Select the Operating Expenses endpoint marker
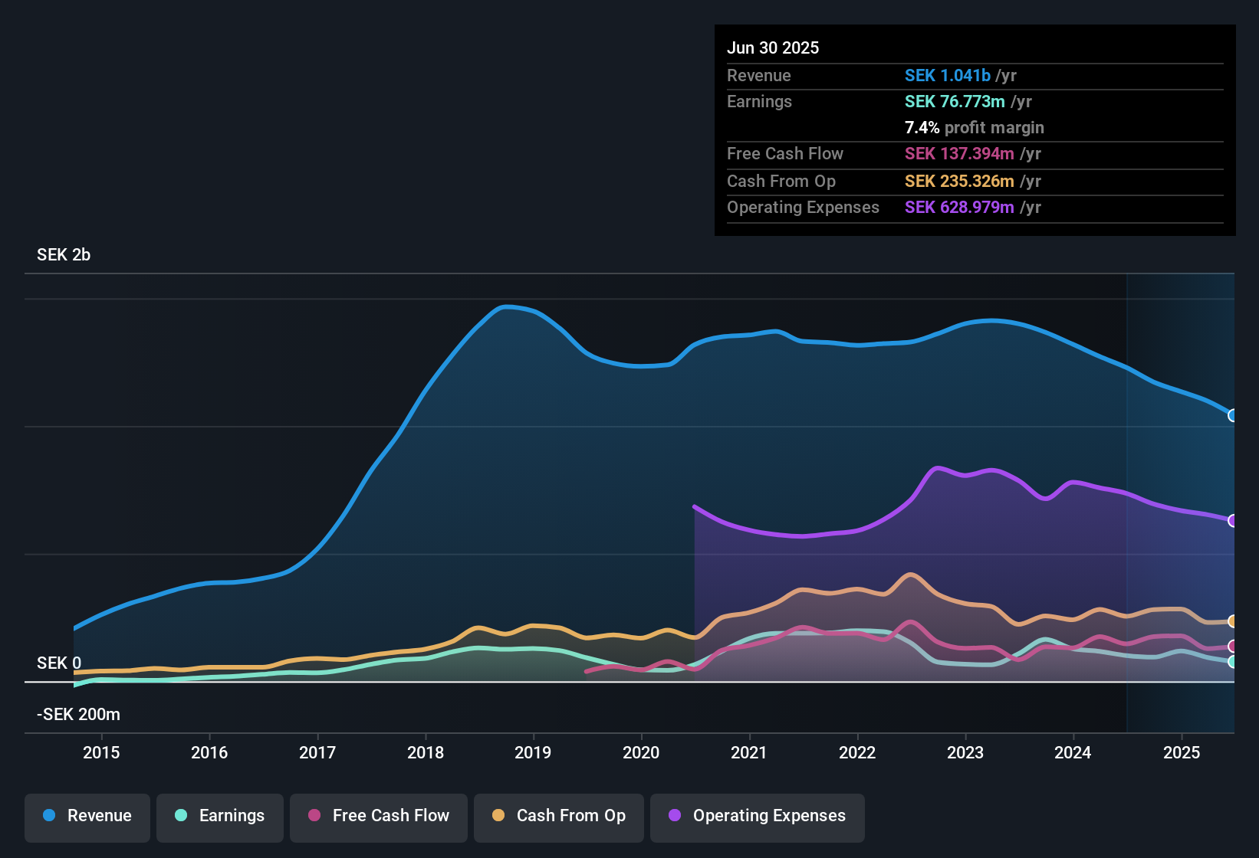The image size is (1259, 858). pos(1233,521)
